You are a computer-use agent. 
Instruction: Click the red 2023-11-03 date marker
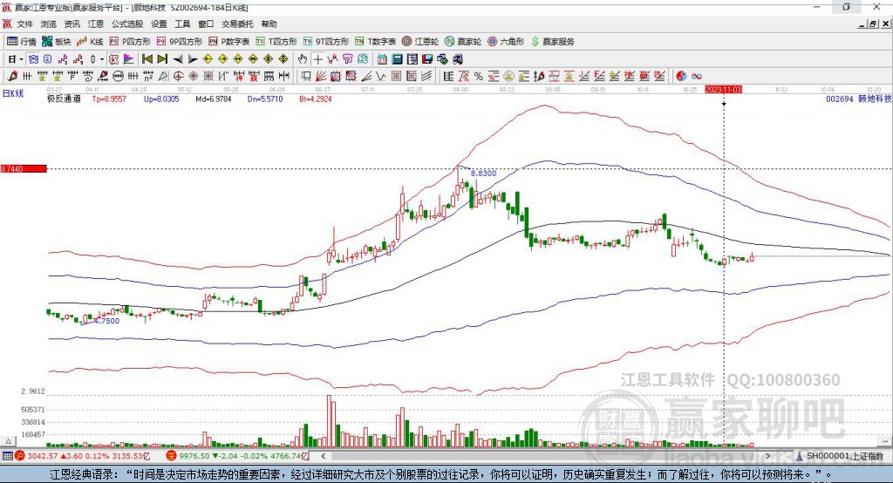click(723, 90)
